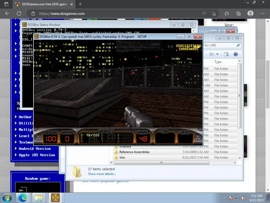This screenshot has width=270, height=203.
Task: Click the arrow beside Android Version
Action: point(16,149)
